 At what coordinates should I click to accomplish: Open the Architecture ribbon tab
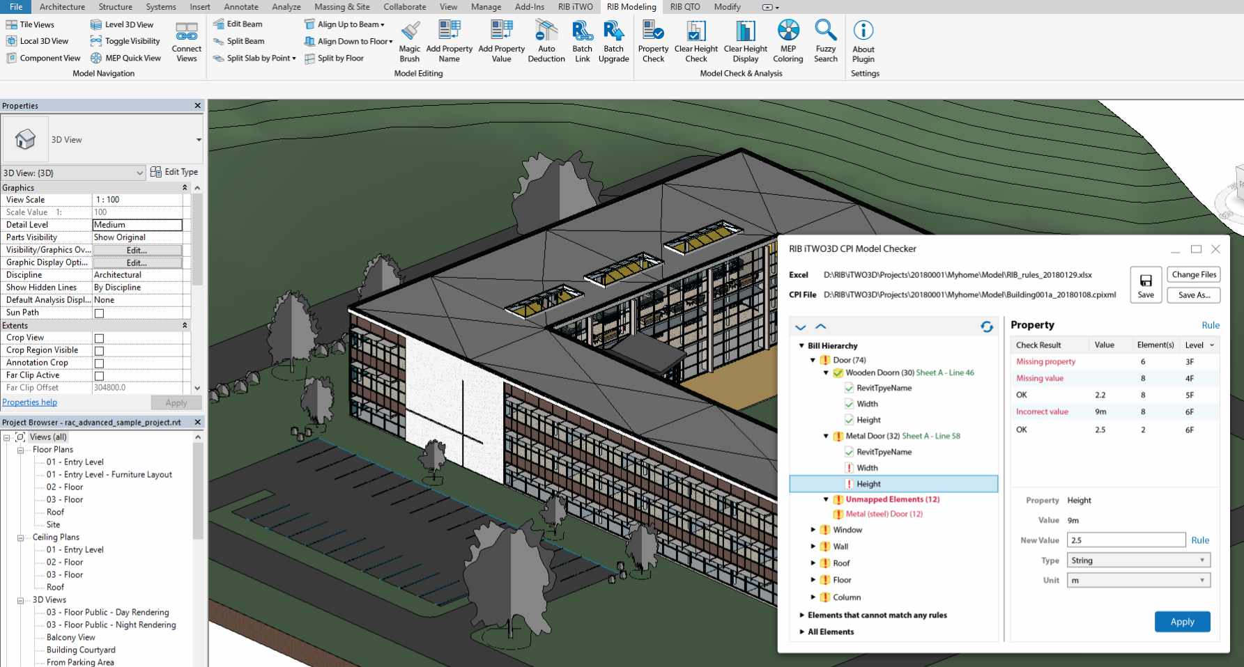coord(62,7)
